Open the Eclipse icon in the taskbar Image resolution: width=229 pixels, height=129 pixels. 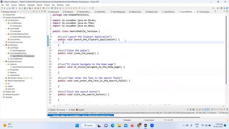(x=146, y=125)
